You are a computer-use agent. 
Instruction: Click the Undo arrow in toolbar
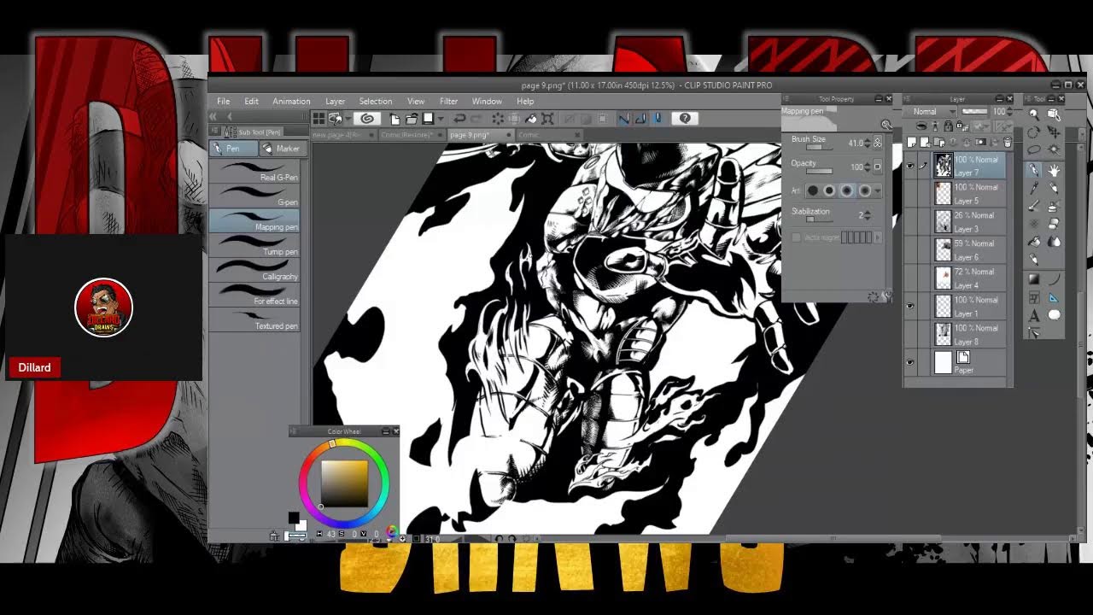[459, 119]
